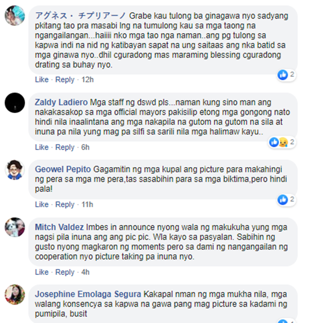This screenshot has width=318, height=323.
Task: Reply to Mitch Valdez's 4h comment
Action: (65, 272)
